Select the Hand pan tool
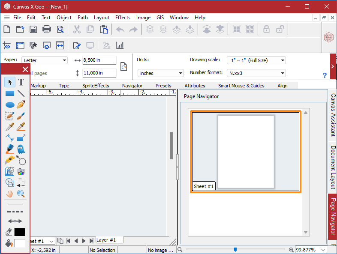 (10, 194)
